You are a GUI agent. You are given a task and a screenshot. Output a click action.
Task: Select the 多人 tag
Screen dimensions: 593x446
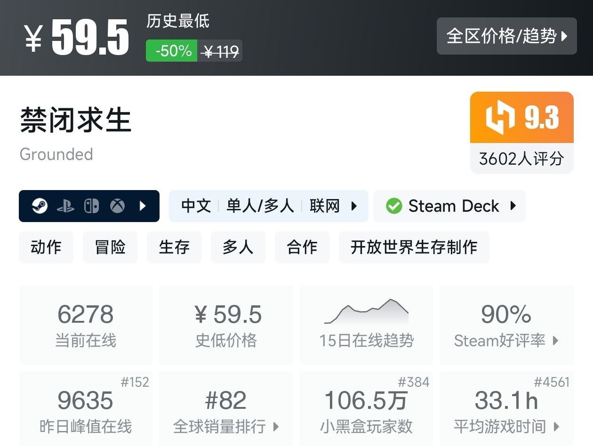pos(238,247)
